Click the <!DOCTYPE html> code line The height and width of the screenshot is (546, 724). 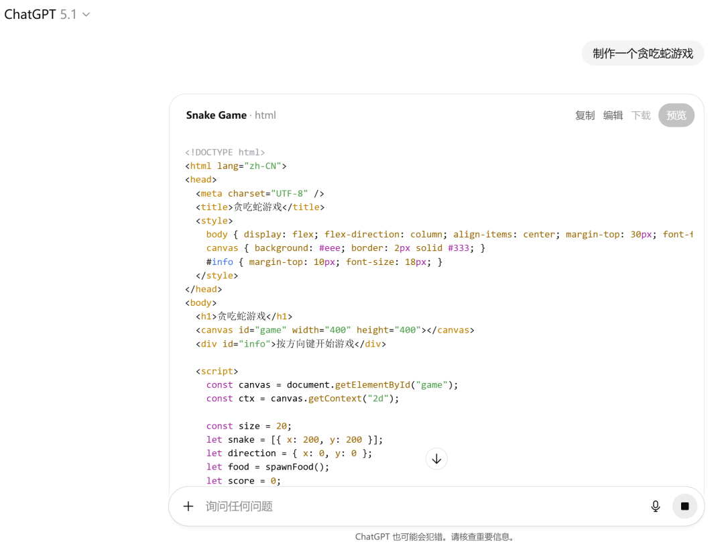225,152
